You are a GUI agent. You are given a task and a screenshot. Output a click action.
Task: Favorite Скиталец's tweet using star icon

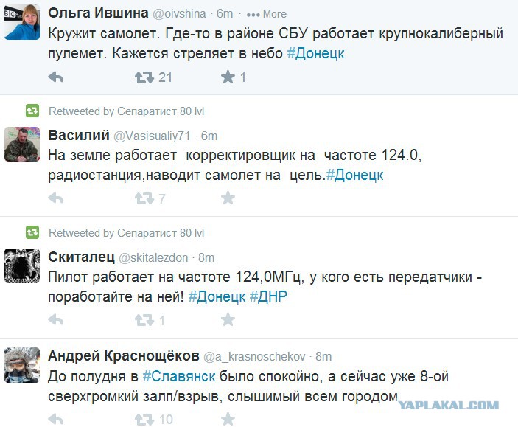tap(228, 319)
